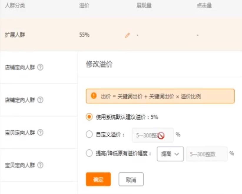Click help icon beside second 店铺定向人群
Viewport: 242px width, 194px height.
41,100
